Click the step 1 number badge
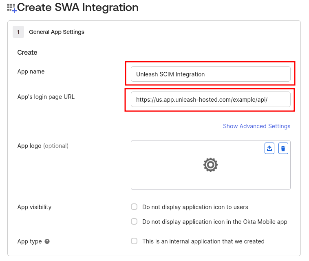The image size is (309, 261). [x=18, y=32]
